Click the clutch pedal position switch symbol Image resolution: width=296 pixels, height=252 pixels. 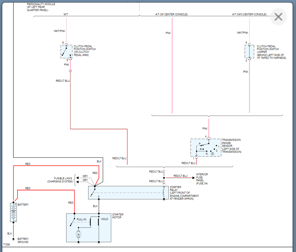click(x=66, y=51)
